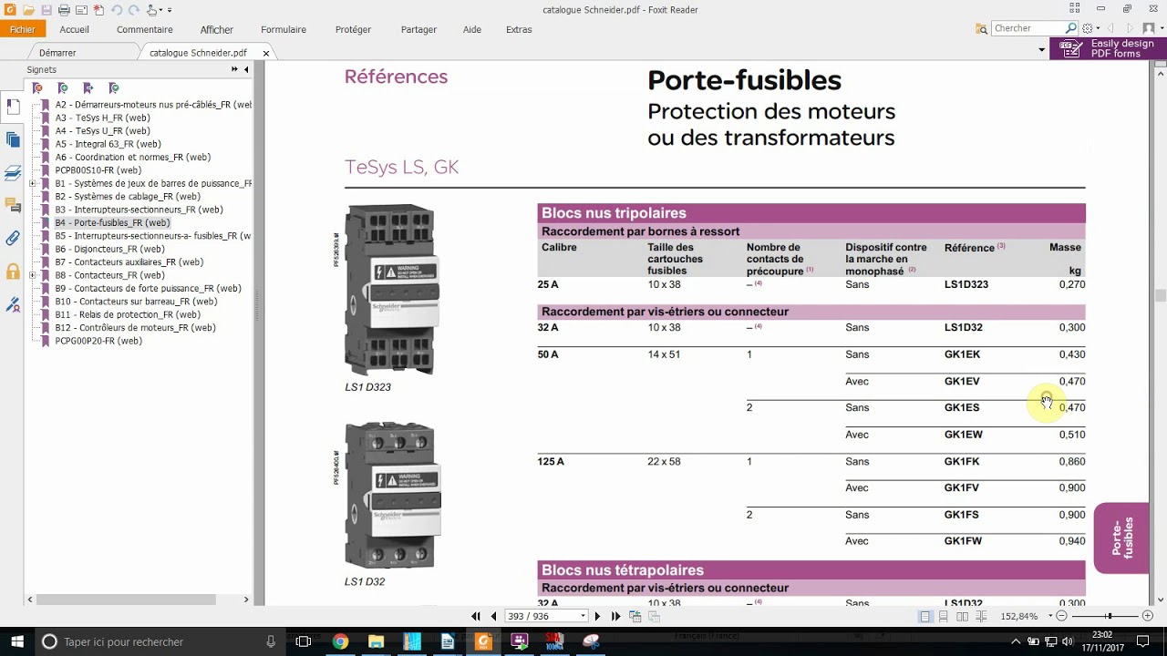Select bookmark B4 - Porte-fusibles_FR (web)
This screenshot has height=656, width=1167.
[x=112, y=222]
